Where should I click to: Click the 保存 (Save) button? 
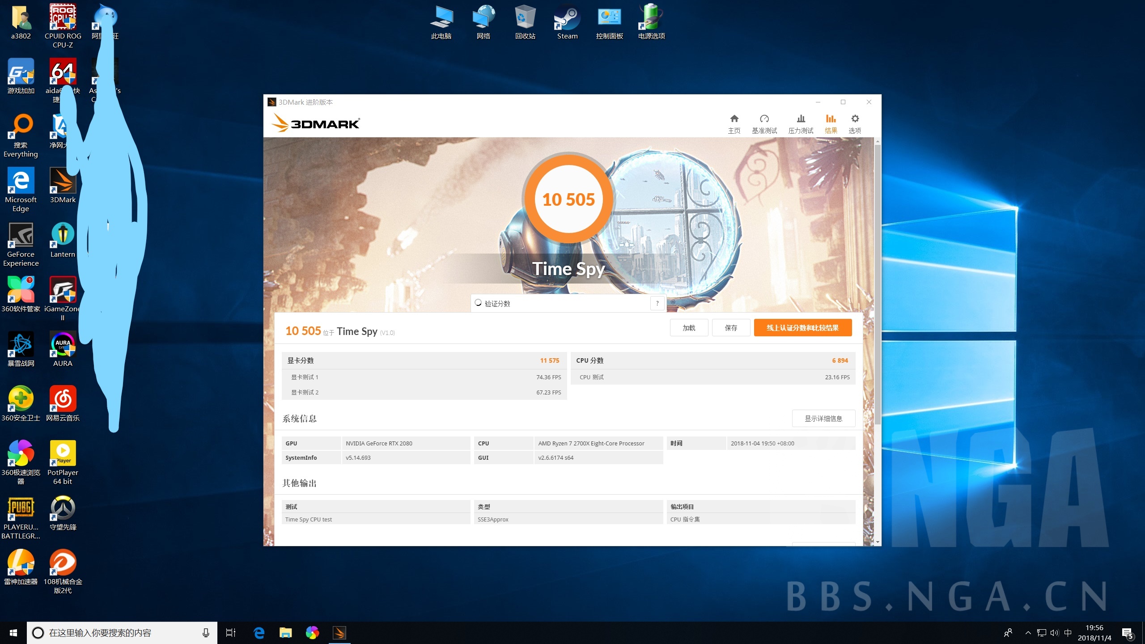[731, 328]
